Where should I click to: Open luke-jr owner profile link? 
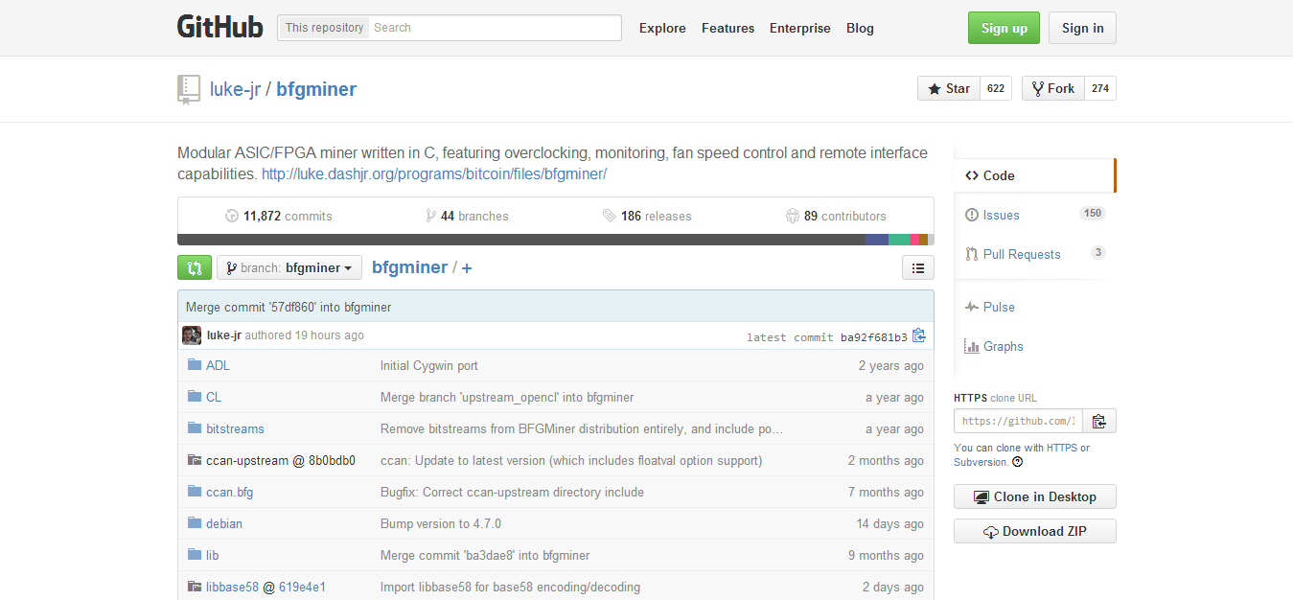tap(235, 89)
